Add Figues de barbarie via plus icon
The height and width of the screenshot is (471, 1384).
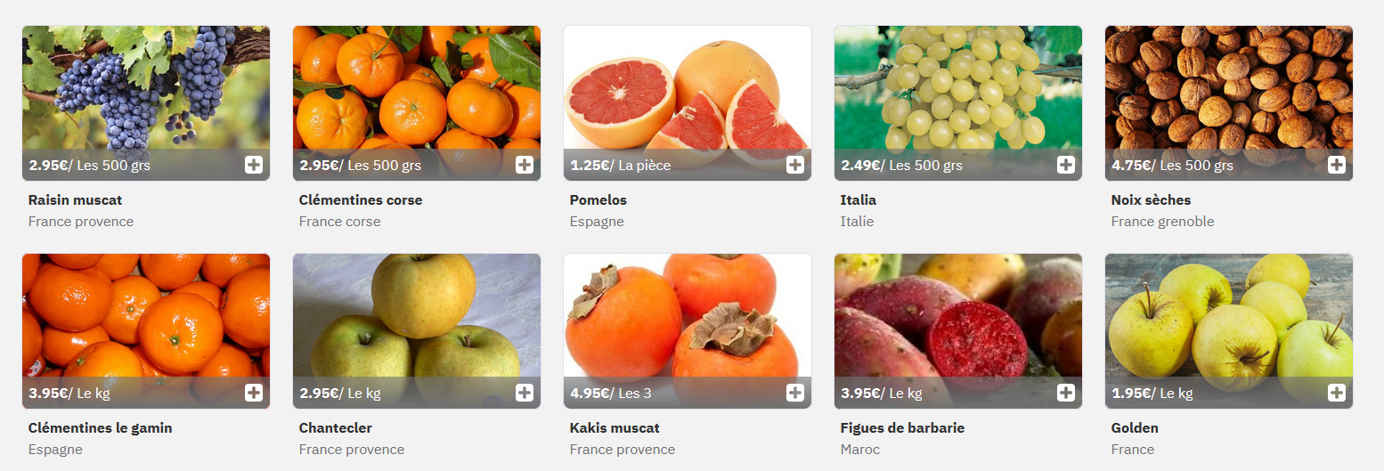click(x=1066, y=393)
